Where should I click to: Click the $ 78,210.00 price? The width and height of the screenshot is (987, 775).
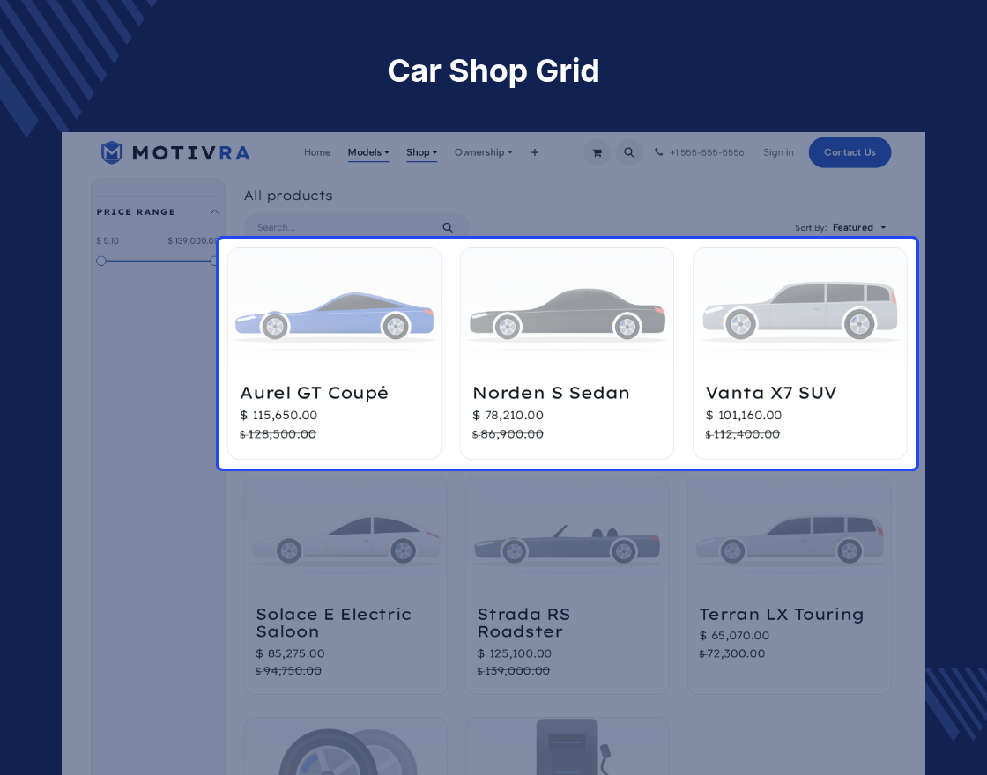(x=508, y=415)
